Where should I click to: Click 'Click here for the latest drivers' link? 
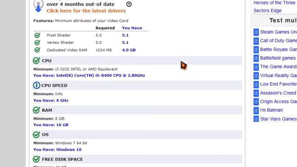(86, 11)
